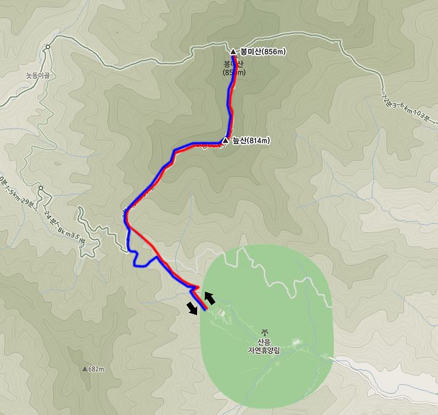Screen dimensions: 438x415
Task: Click the 놋동이골 place label
Action: [x=38, y=76]
